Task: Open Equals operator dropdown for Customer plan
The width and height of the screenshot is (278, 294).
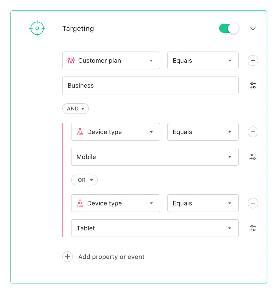Action: coord(203,61)
